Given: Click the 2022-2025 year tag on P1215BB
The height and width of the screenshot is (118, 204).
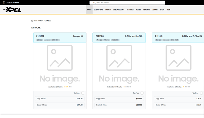Looking at the screenshot, I should pos(115,40).
